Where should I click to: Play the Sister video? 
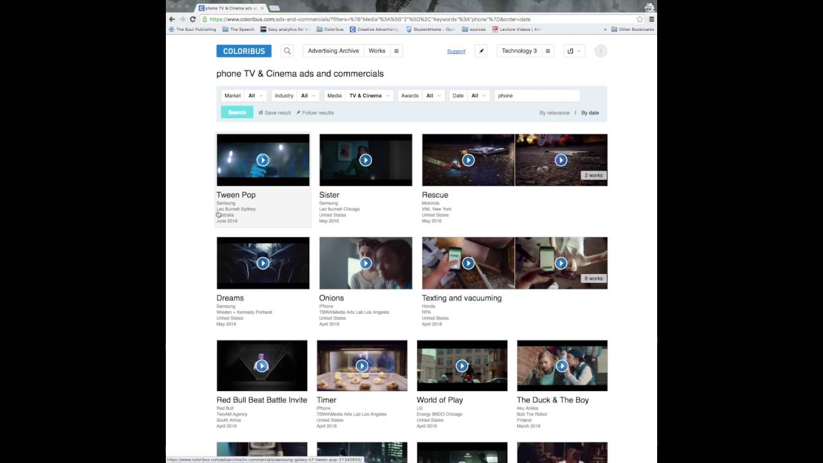point(365,160)
